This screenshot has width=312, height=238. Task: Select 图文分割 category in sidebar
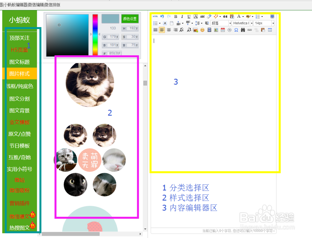pyautogui.click(x=19, y=99)
